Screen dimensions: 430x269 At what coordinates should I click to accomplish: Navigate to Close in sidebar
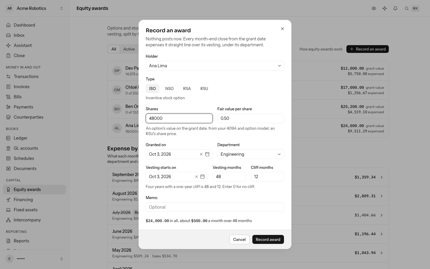pyautogui.click(x=34, y=56)
